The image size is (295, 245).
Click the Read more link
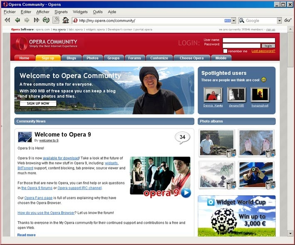(x=26, y=235)
